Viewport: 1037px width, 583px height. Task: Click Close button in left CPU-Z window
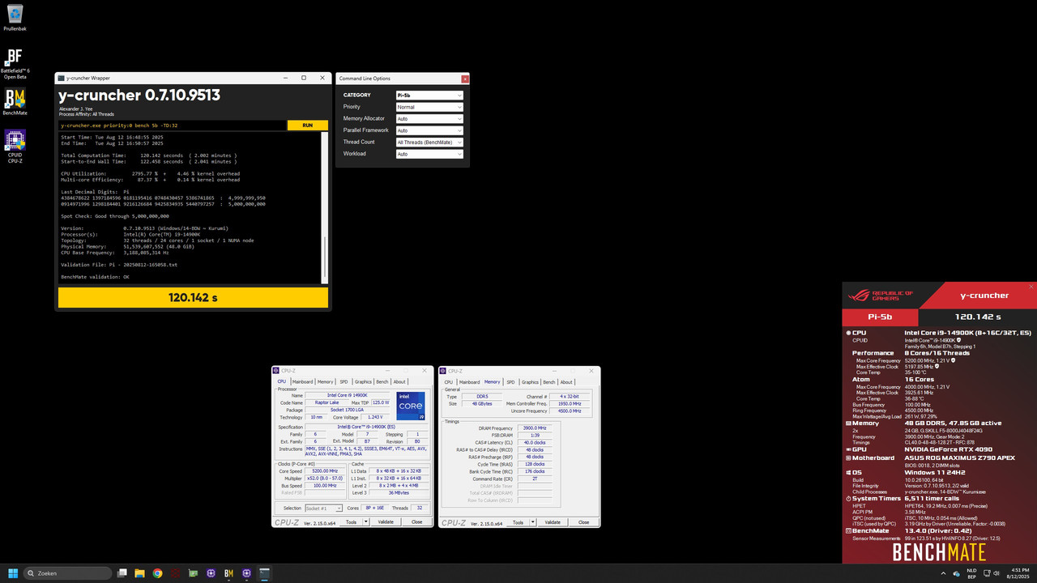click(x=416, y=521)
